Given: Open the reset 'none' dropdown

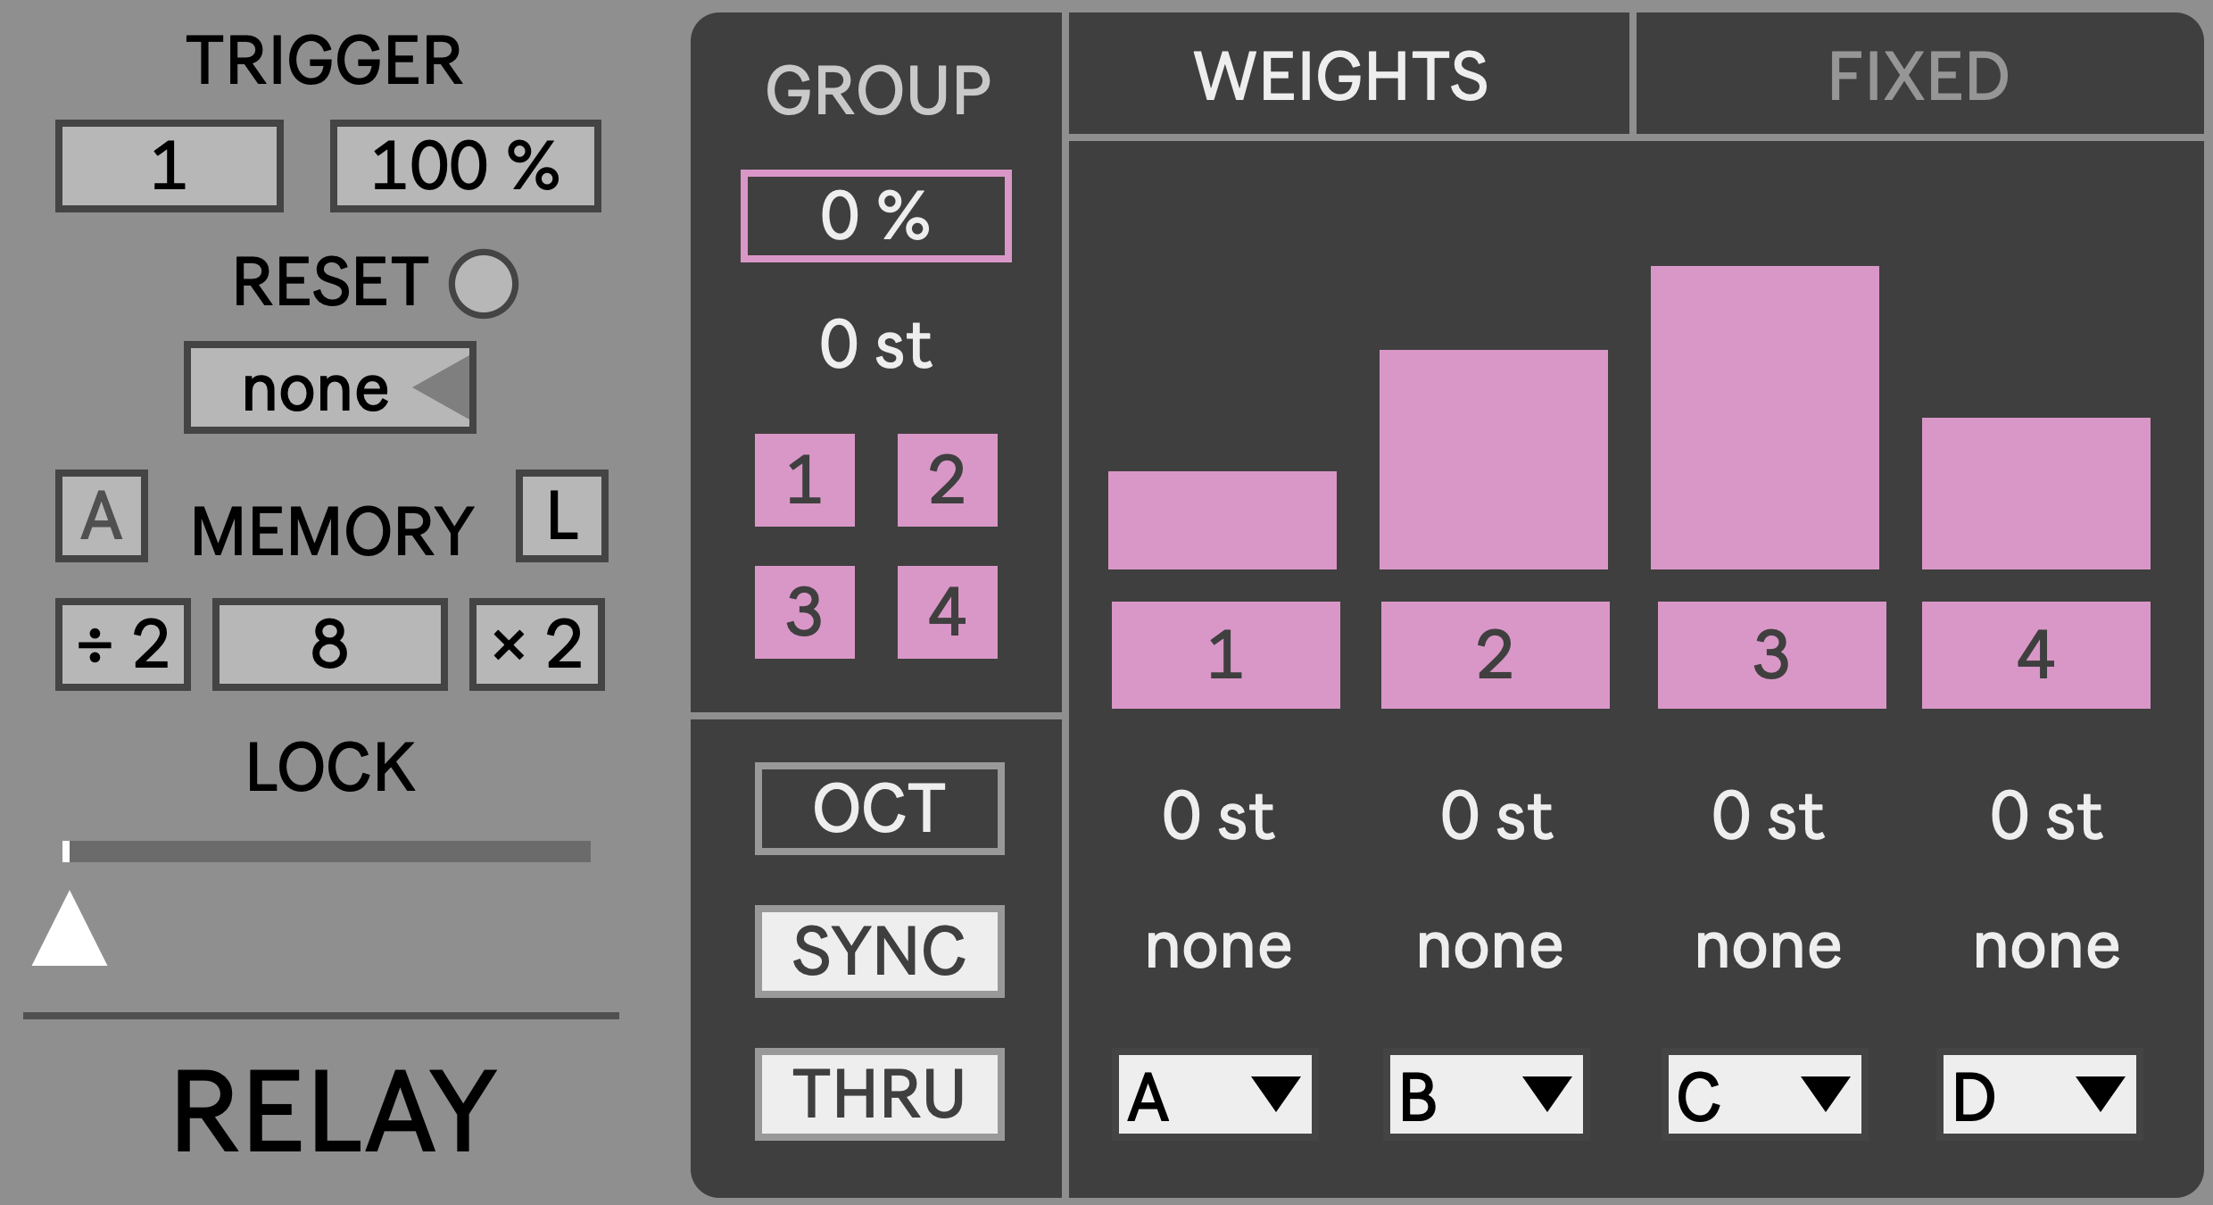Looking at the screenshot, I should 330,387.
